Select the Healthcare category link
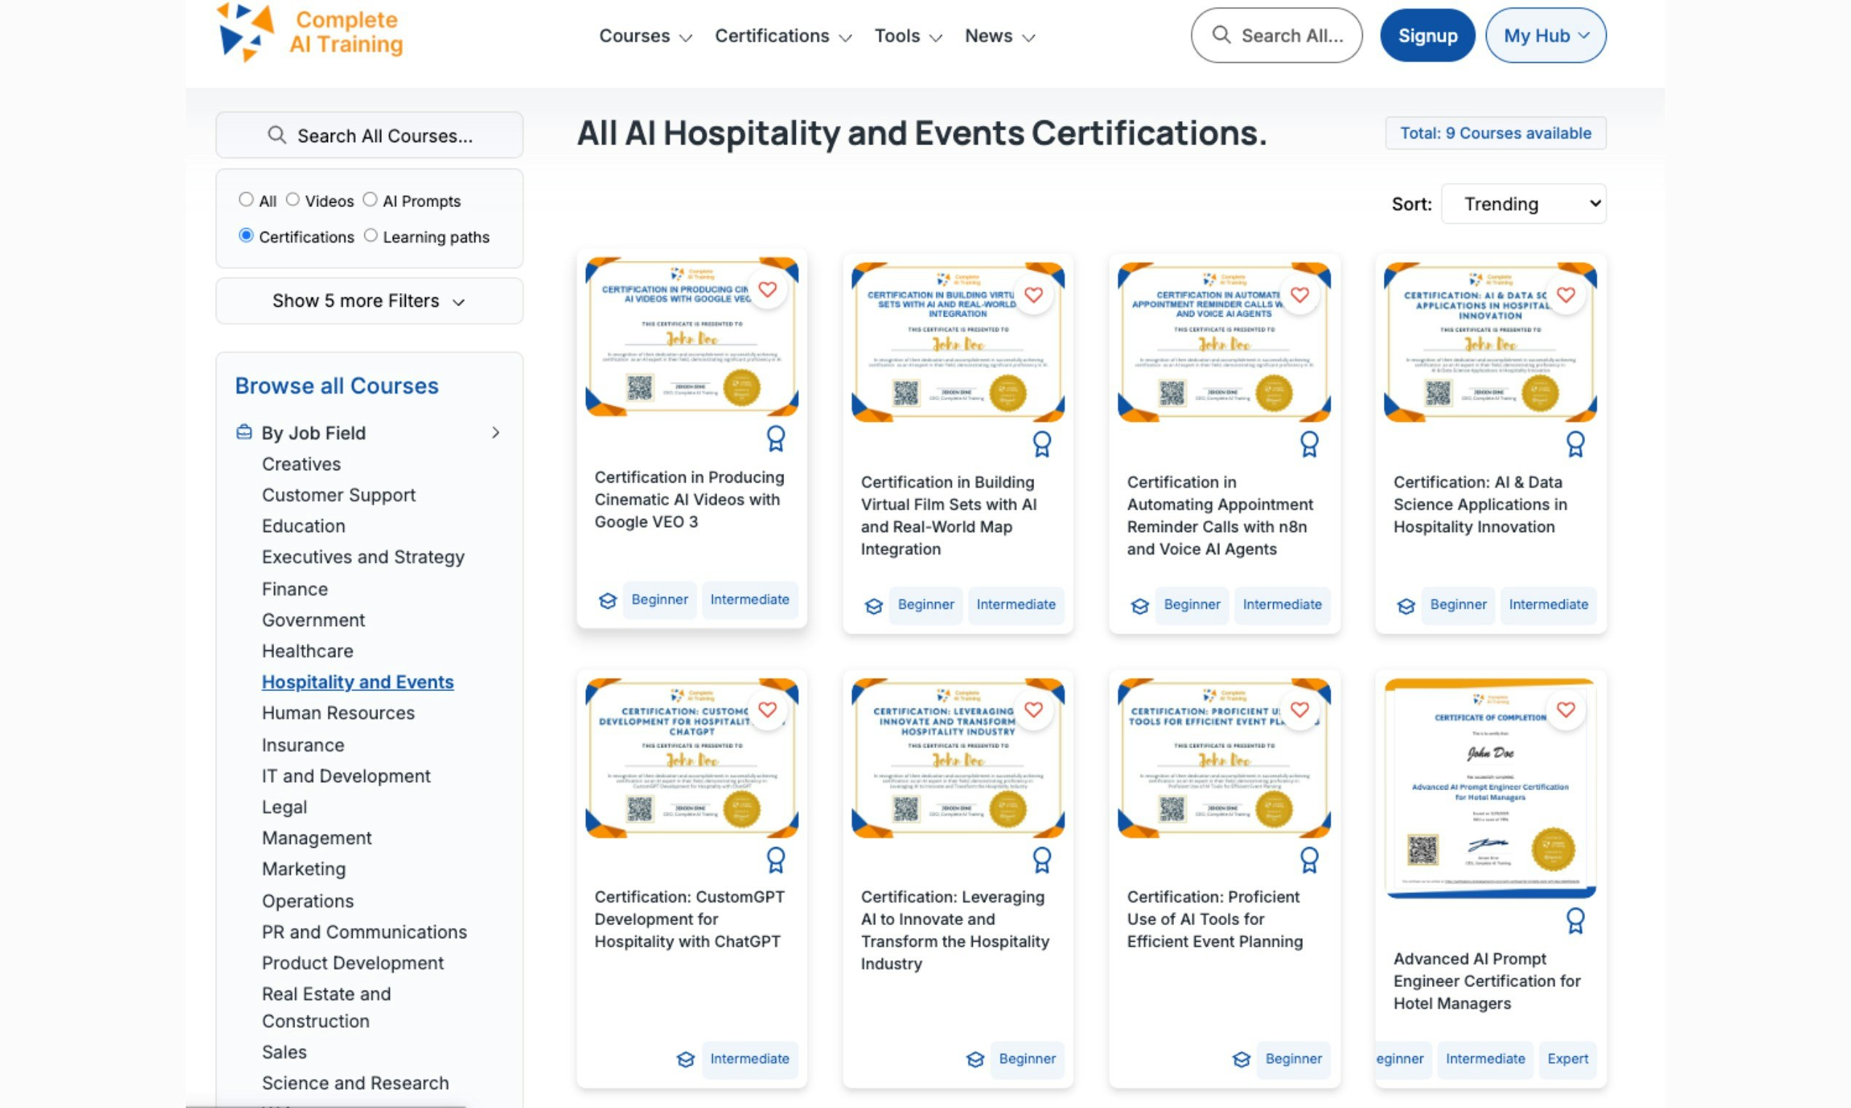 pos(308,650)
